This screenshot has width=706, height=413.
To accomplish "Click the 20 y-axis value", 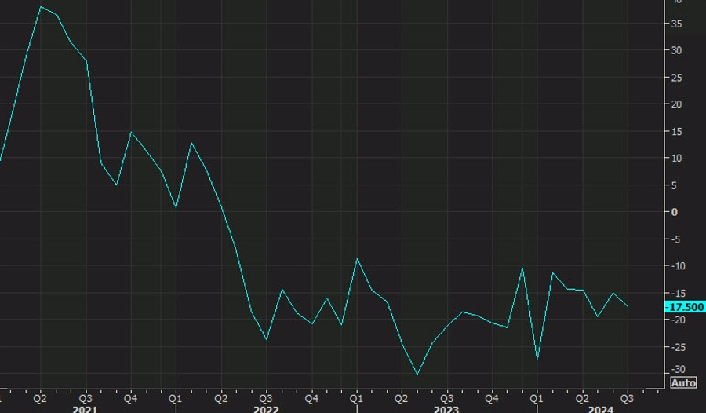I will click(x=676, y=104).
